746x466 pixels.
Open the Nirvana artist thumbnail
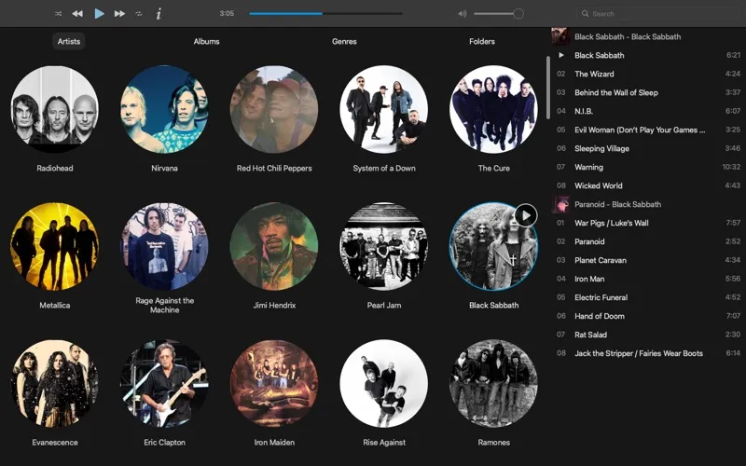click(165, 109)
